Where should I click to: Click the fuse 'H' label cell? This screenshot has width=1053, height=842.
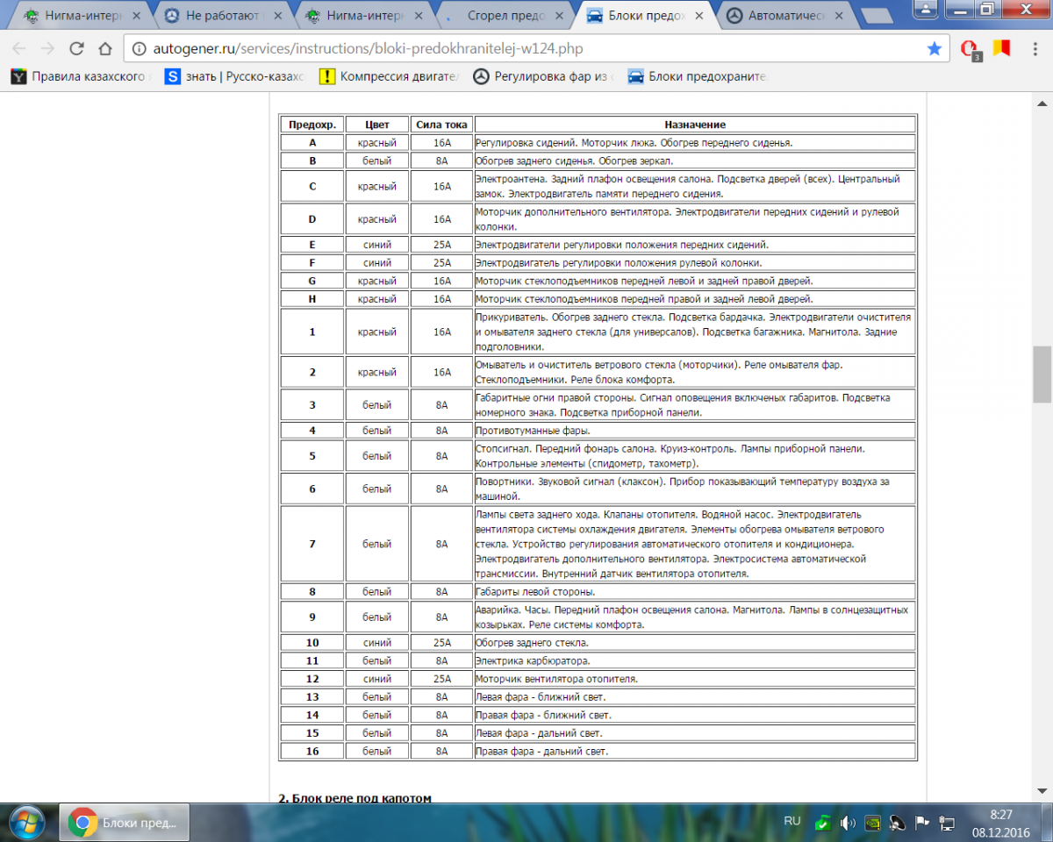(x=312, y=299)
